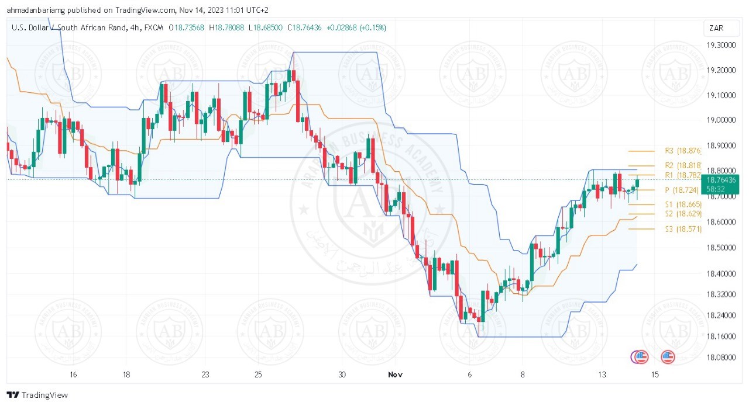Select the Nov marker on the date axis

pos(396,374)
